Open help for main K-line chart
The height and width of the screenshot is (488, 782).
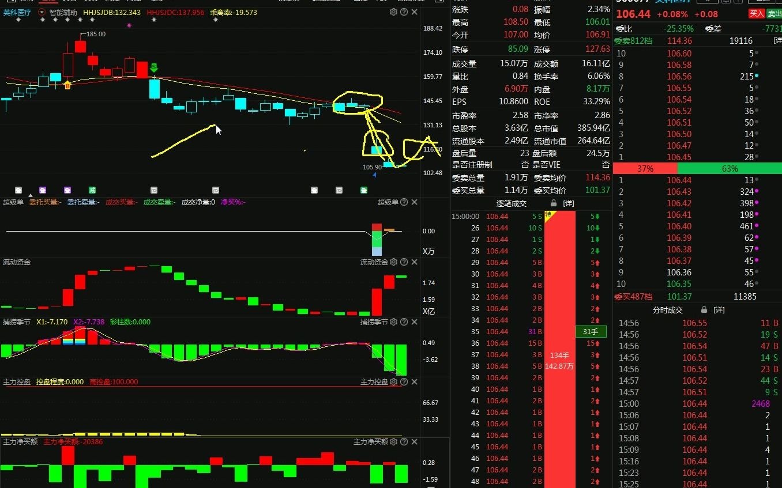pos(404,12)
